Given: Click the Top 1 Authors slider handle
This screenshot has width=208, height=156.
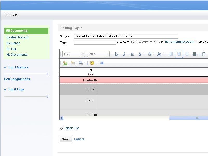Looking at the screenshot, I should click(x=47, y=74).
